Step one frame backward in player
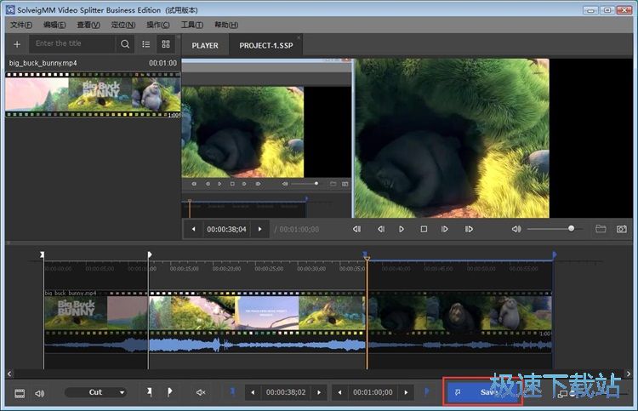Screen dimensions: 638x411 tap(381, 229)
